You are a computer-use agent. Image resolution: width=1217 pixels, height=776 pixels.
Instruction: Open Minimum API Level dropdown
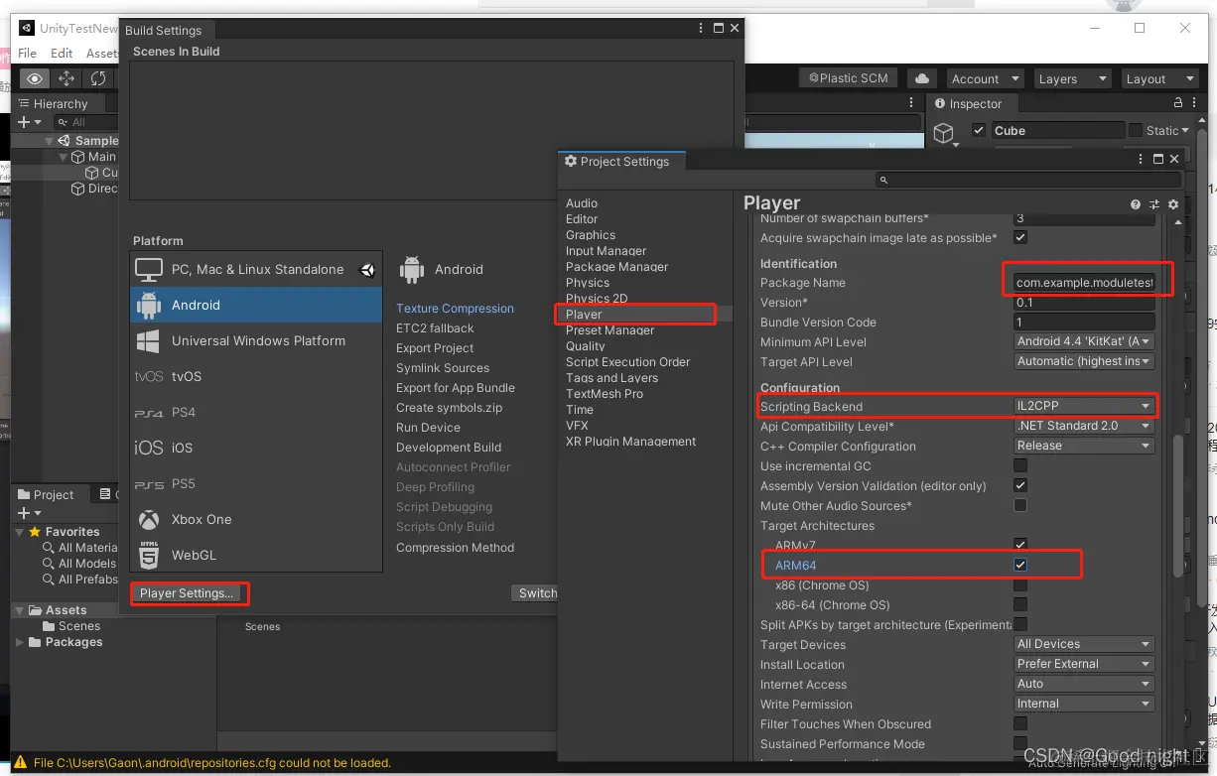click(x=1084, y=341)
